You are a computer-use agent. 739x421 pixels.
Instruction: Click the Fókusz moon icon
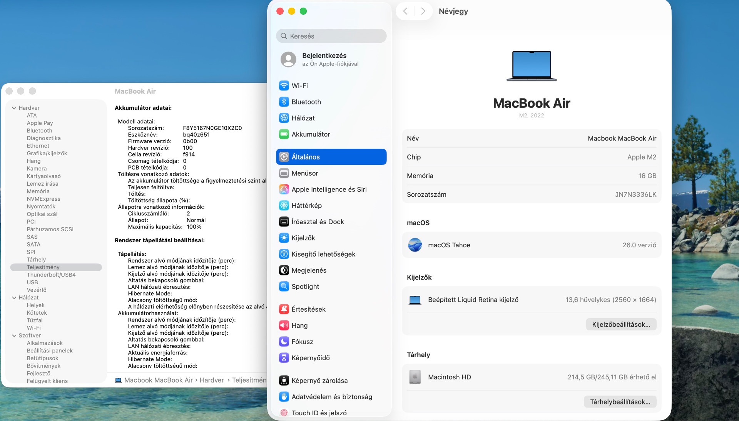[x=284, y=341]
